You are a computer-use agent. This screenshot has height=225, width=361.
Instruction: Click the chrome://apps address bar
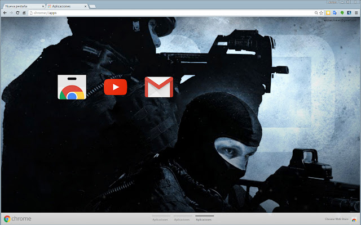169,12
